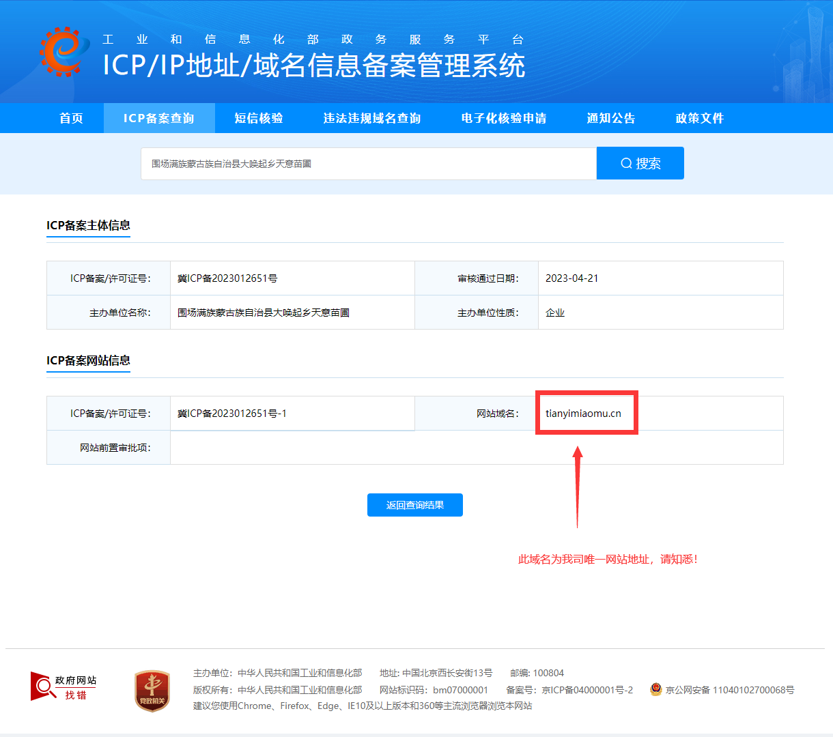Viewport: 833px width, 737px height.
Task: Open the 短信核验 tab
Action: point(260,118)
